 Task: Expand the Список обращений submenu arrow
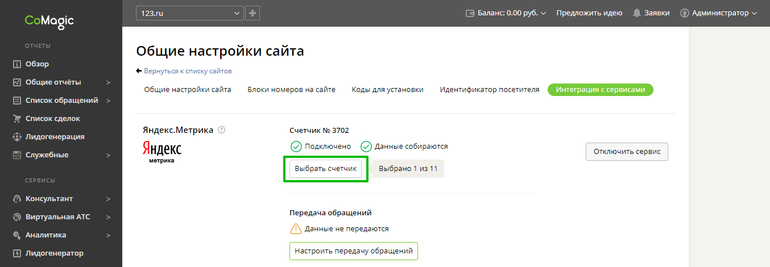coord(108,101)
